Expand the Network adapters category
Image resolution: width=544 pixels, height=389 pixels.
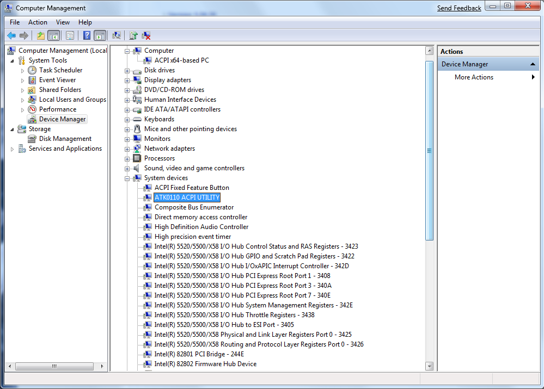(x=127, y=149)
